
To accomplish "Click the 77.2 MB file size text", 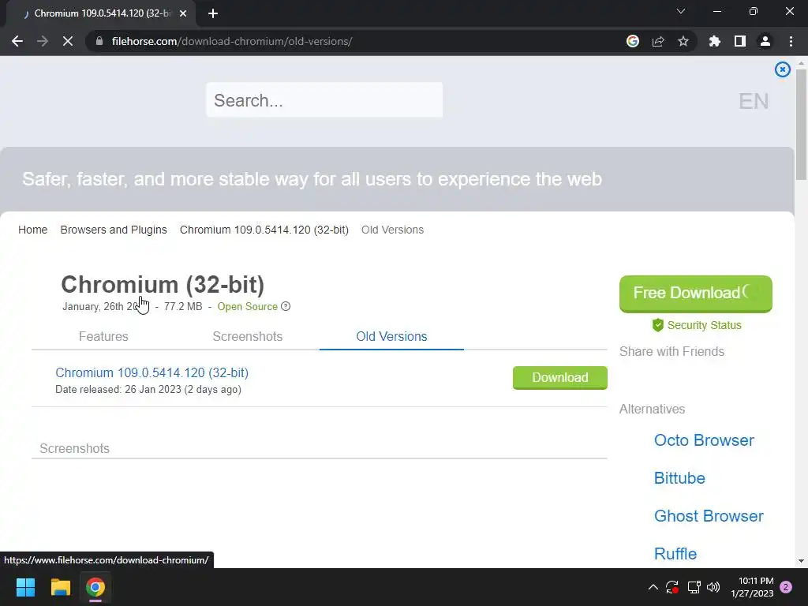I will [x=183, y=307].
